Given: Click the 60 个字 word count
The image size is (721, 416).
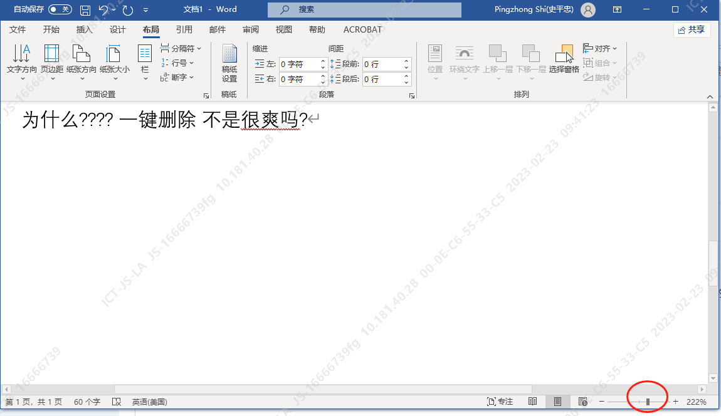Looking at the screenshot, I should [87, 402].
